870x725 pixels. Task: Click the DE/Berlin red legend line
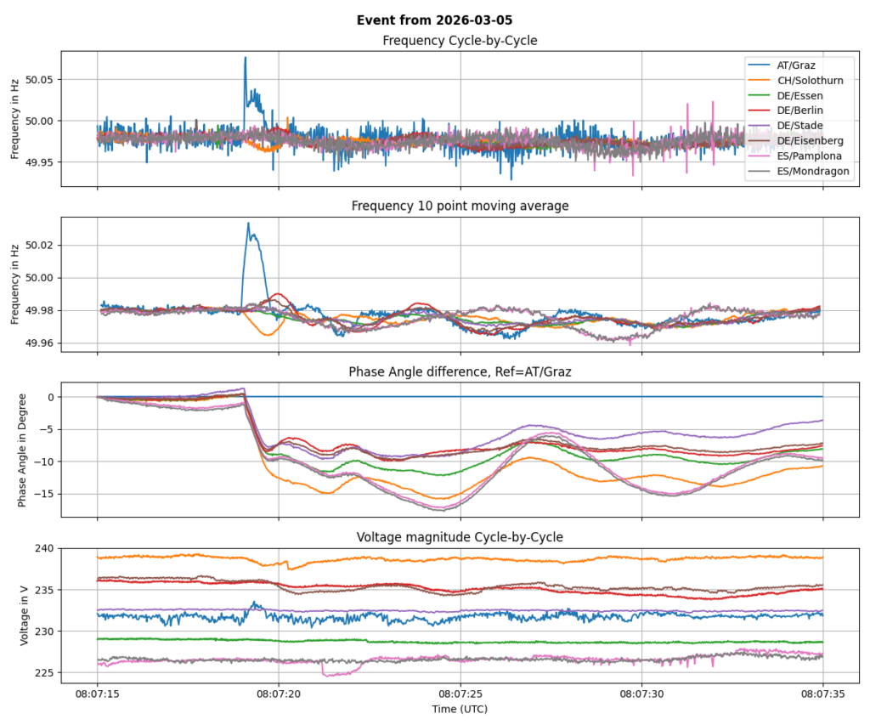[760, 110]
